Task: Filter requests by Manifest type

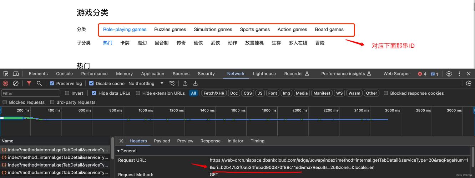Action: coord(322,93)
